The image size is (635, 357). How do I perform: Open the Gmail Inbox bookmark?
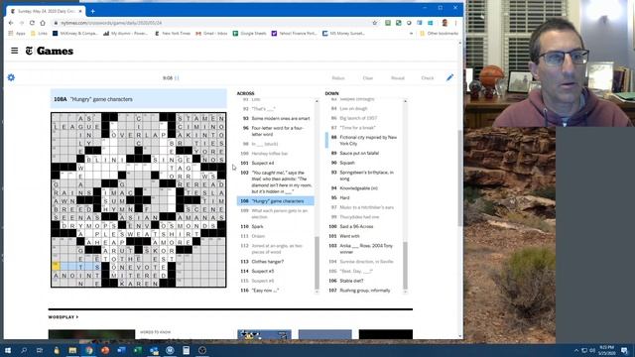(211, 34)
